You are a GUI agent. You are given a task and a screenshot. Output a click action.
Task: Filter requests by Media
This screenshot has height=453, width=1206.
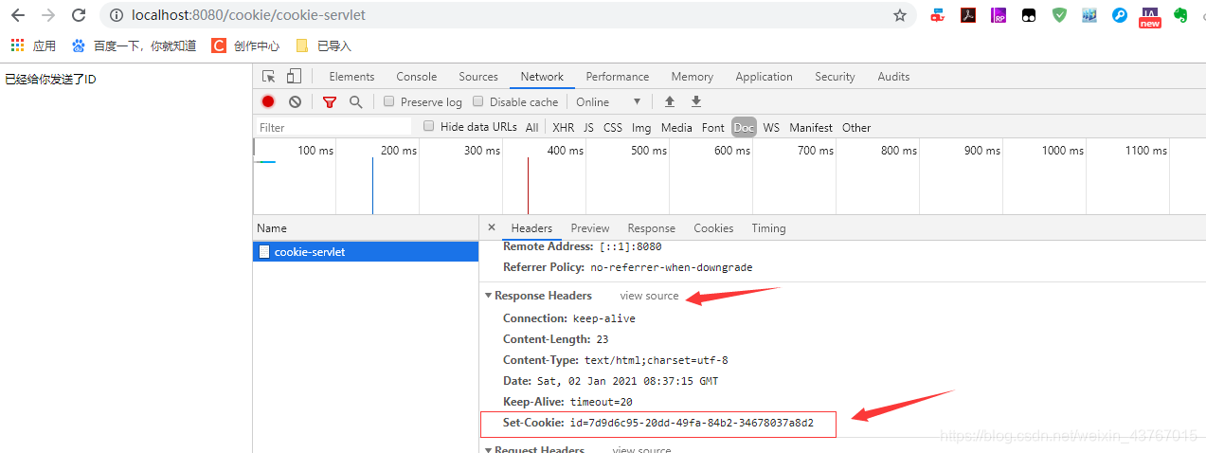click(676, 127)
